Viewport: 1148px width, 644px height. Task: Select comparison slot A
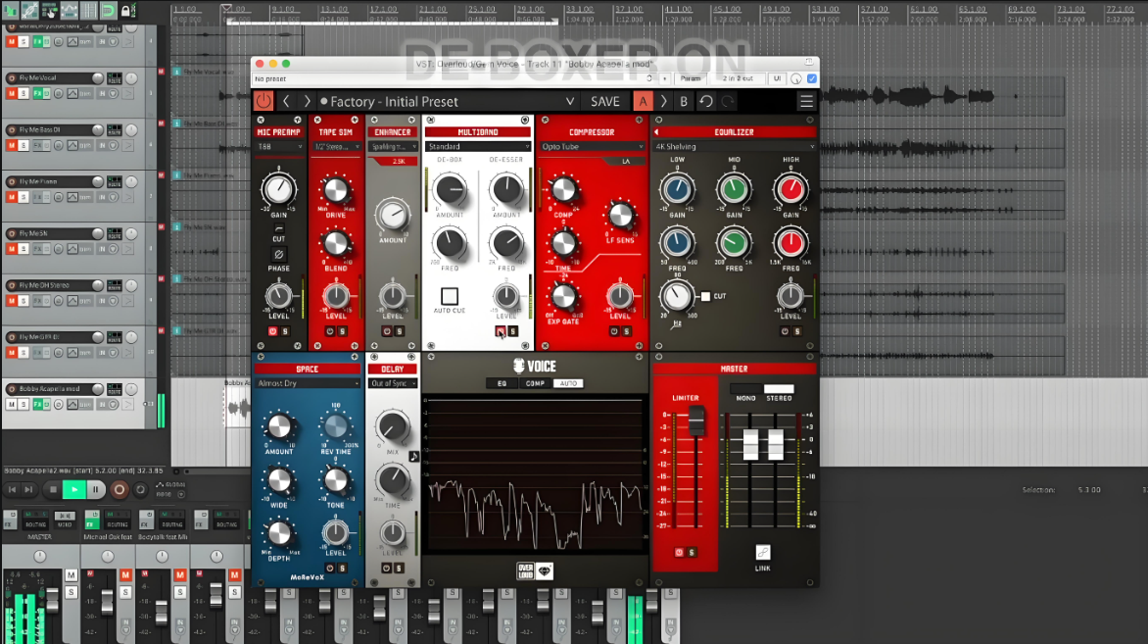pyautogui.click(x=643, y=101)
